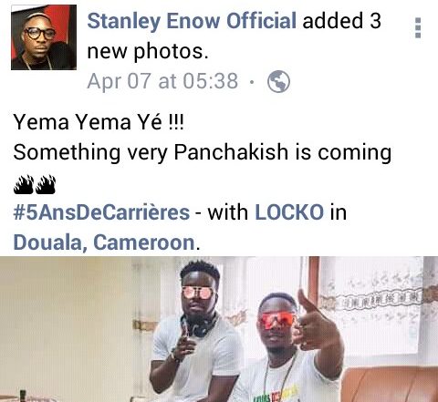Image resolution: width=438 pixels, height=402 pixels.
Task: Click the 'Yema Yema Yé !!!' post text
Action: point(99,121)
